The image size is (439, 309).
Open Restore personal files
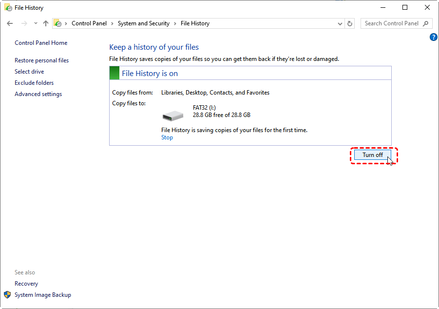tap(41, 60)
